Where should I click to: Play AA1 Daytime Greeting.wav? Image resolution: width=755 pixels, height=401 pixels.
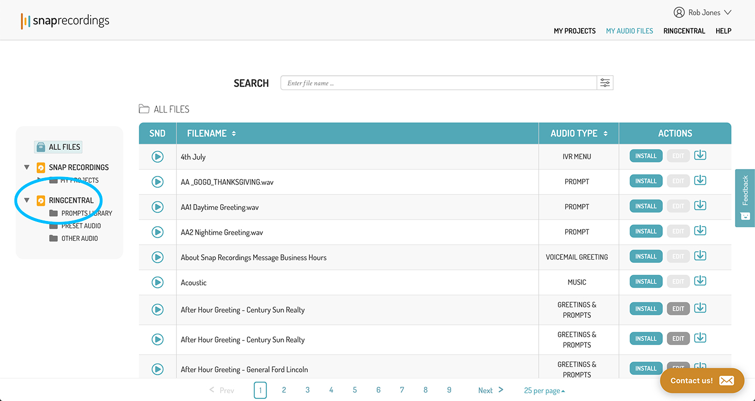[x=157, y=207]
